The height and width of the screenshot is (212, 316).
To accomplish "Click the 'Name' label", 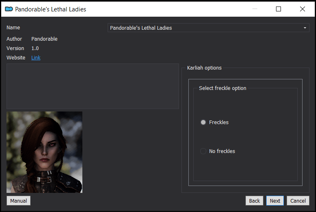I will pyautogui.click(x=13, y=28).
